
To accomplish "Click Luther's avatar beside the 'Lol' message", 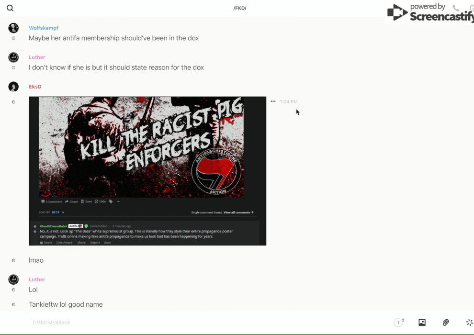I will pos(13,279).
